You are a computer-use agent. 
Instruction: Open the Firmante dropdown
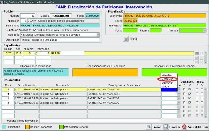click(205, 30)
